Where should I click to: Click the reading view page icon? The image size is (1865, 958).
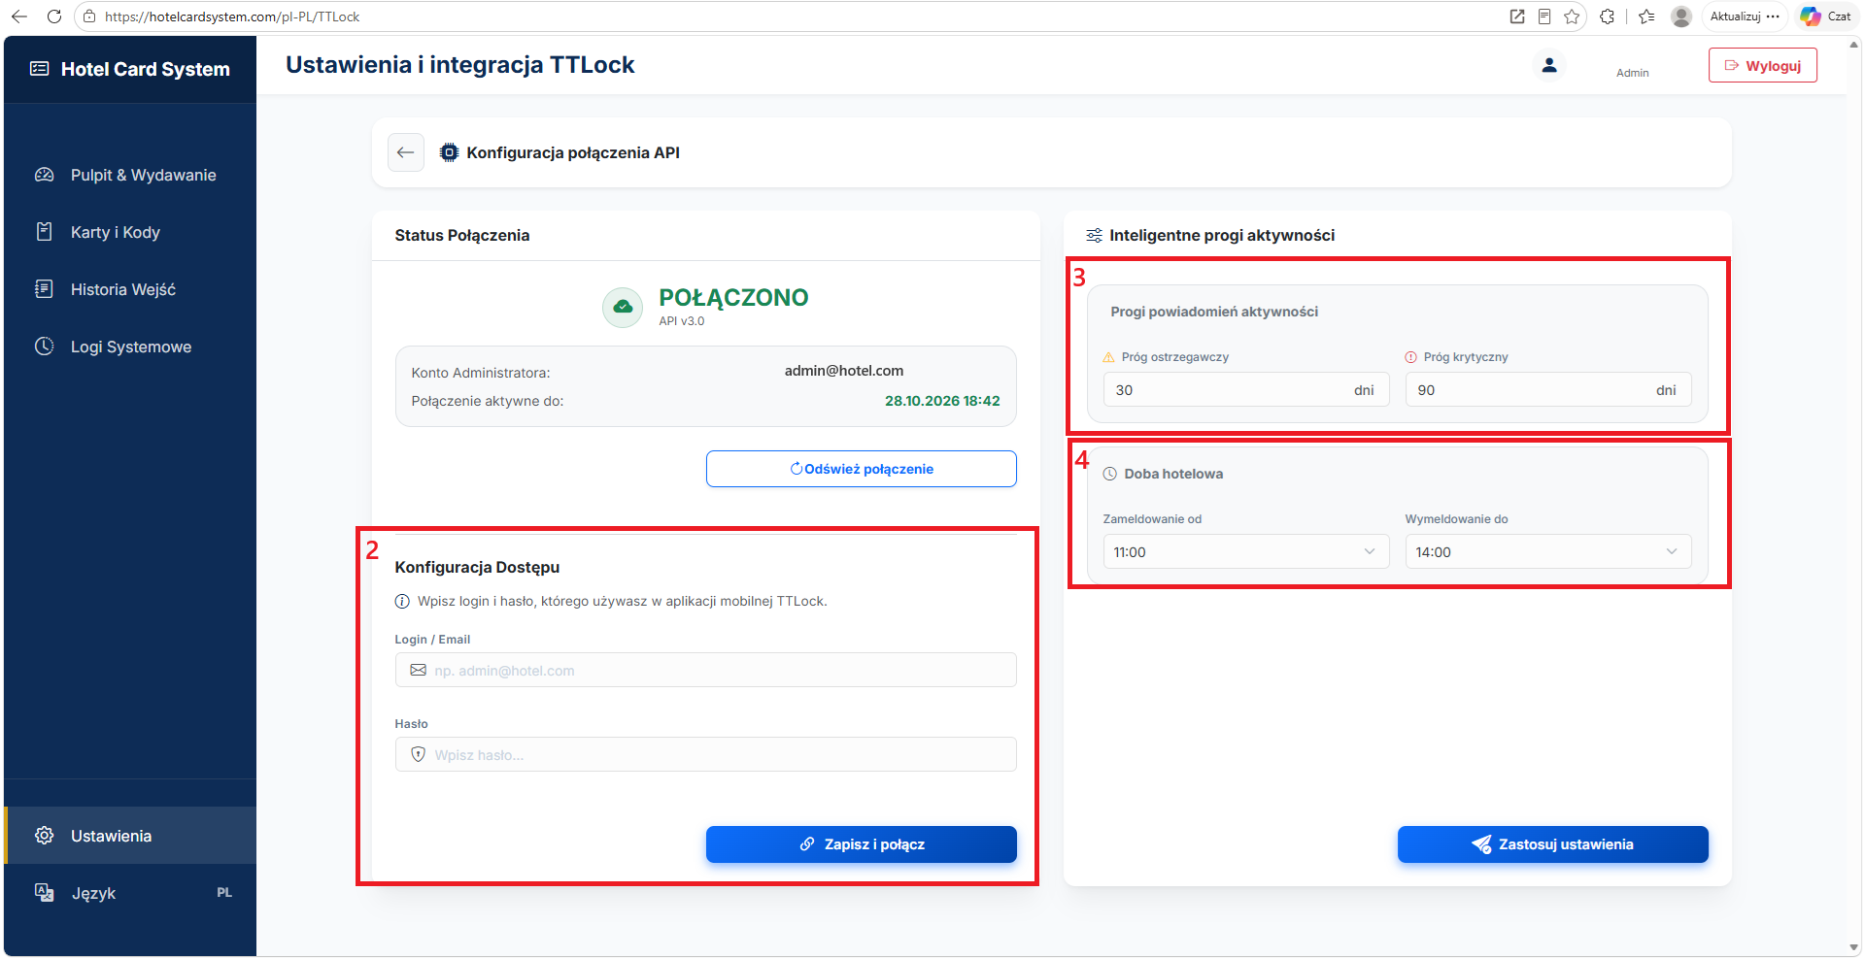[1544, 17]
